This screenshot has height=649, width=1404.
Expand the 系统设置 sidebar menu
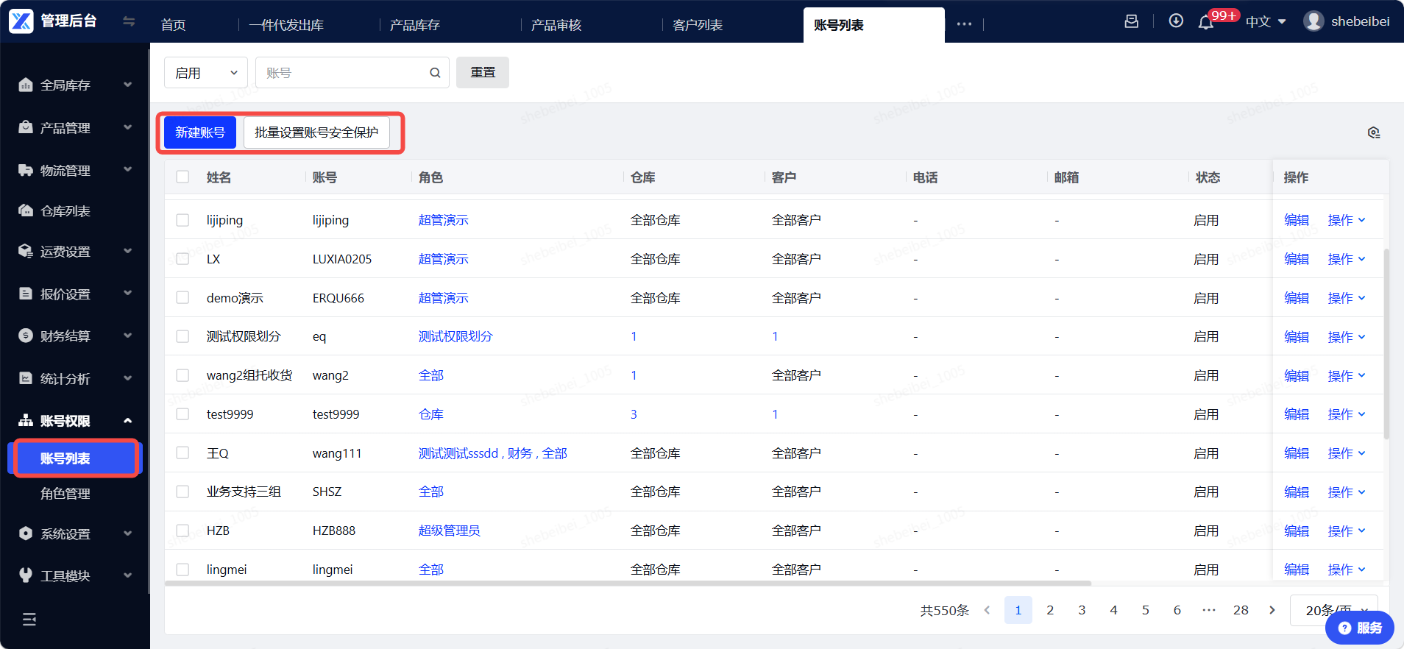[x=128, y=533]
